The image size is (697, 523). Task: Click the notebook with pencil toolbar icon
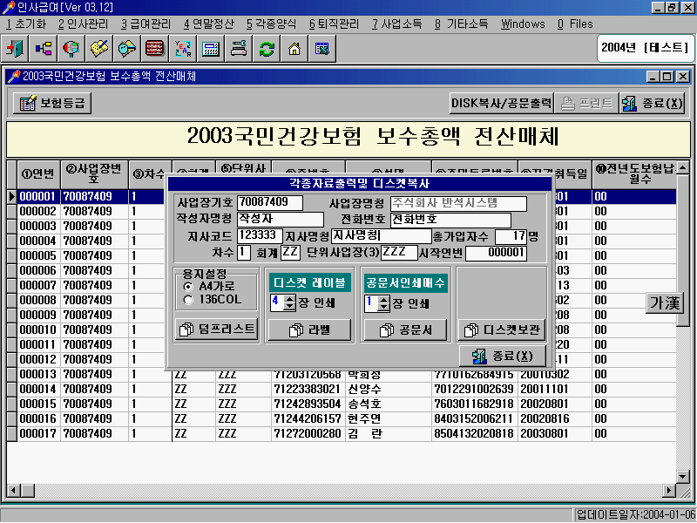[x=99, y=49]
